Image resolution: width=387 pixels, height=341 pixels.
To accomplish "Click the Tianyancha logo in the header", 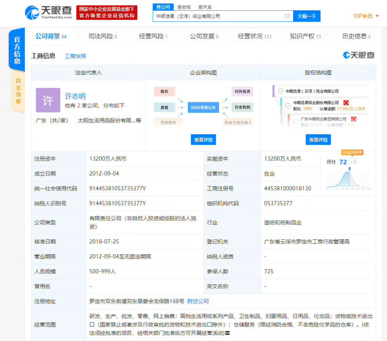I will 49,12.
